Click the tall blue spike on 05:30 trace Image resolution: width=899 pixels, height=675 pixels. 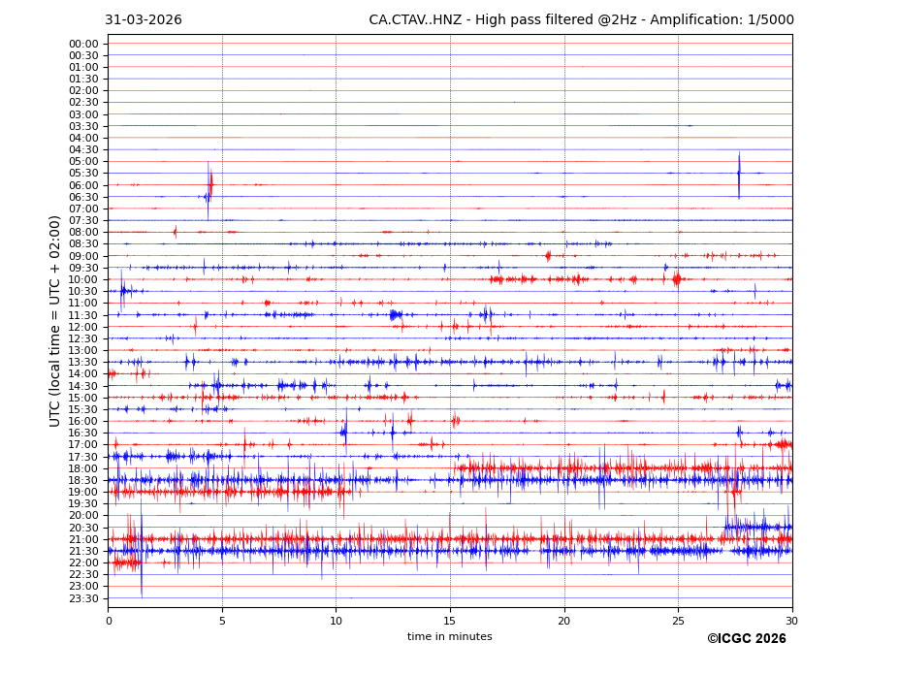point(739,173)
